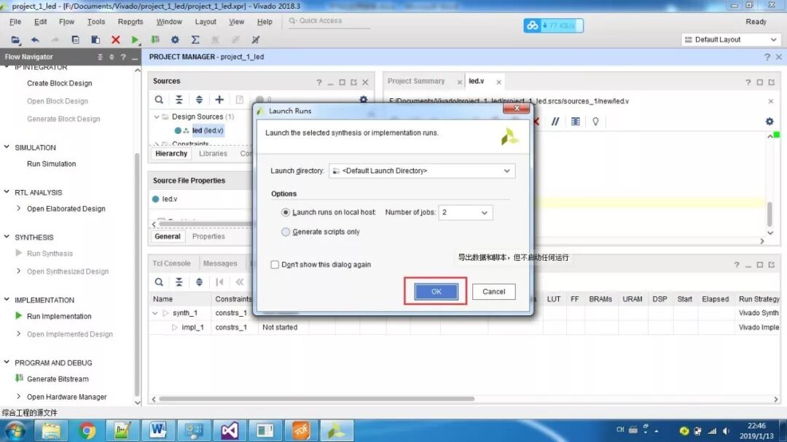Viewport: 787px width, 442px height.
Task: Click the Copy icon in main toolbar
Action: coord(75,39)
